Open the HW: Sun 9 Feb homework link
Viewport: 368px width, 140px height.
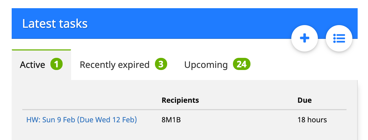tap(81, 120)
